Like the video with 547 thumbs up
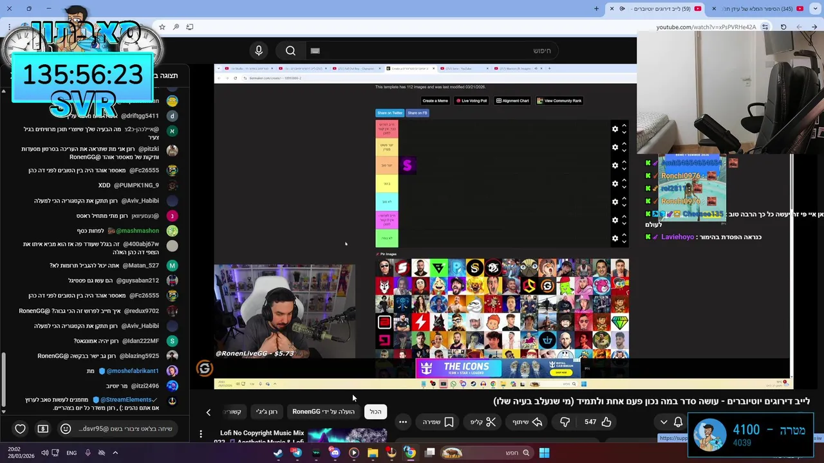The width and height of the screenshot is (824, 463). (598, 422)
